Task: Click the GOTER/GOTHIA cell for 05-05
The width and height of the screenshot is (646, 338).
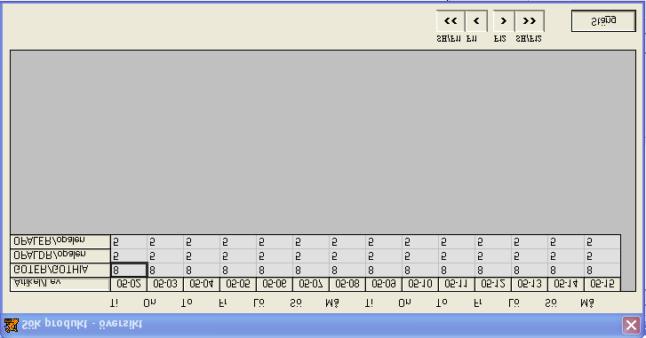Action: [238, 271]
